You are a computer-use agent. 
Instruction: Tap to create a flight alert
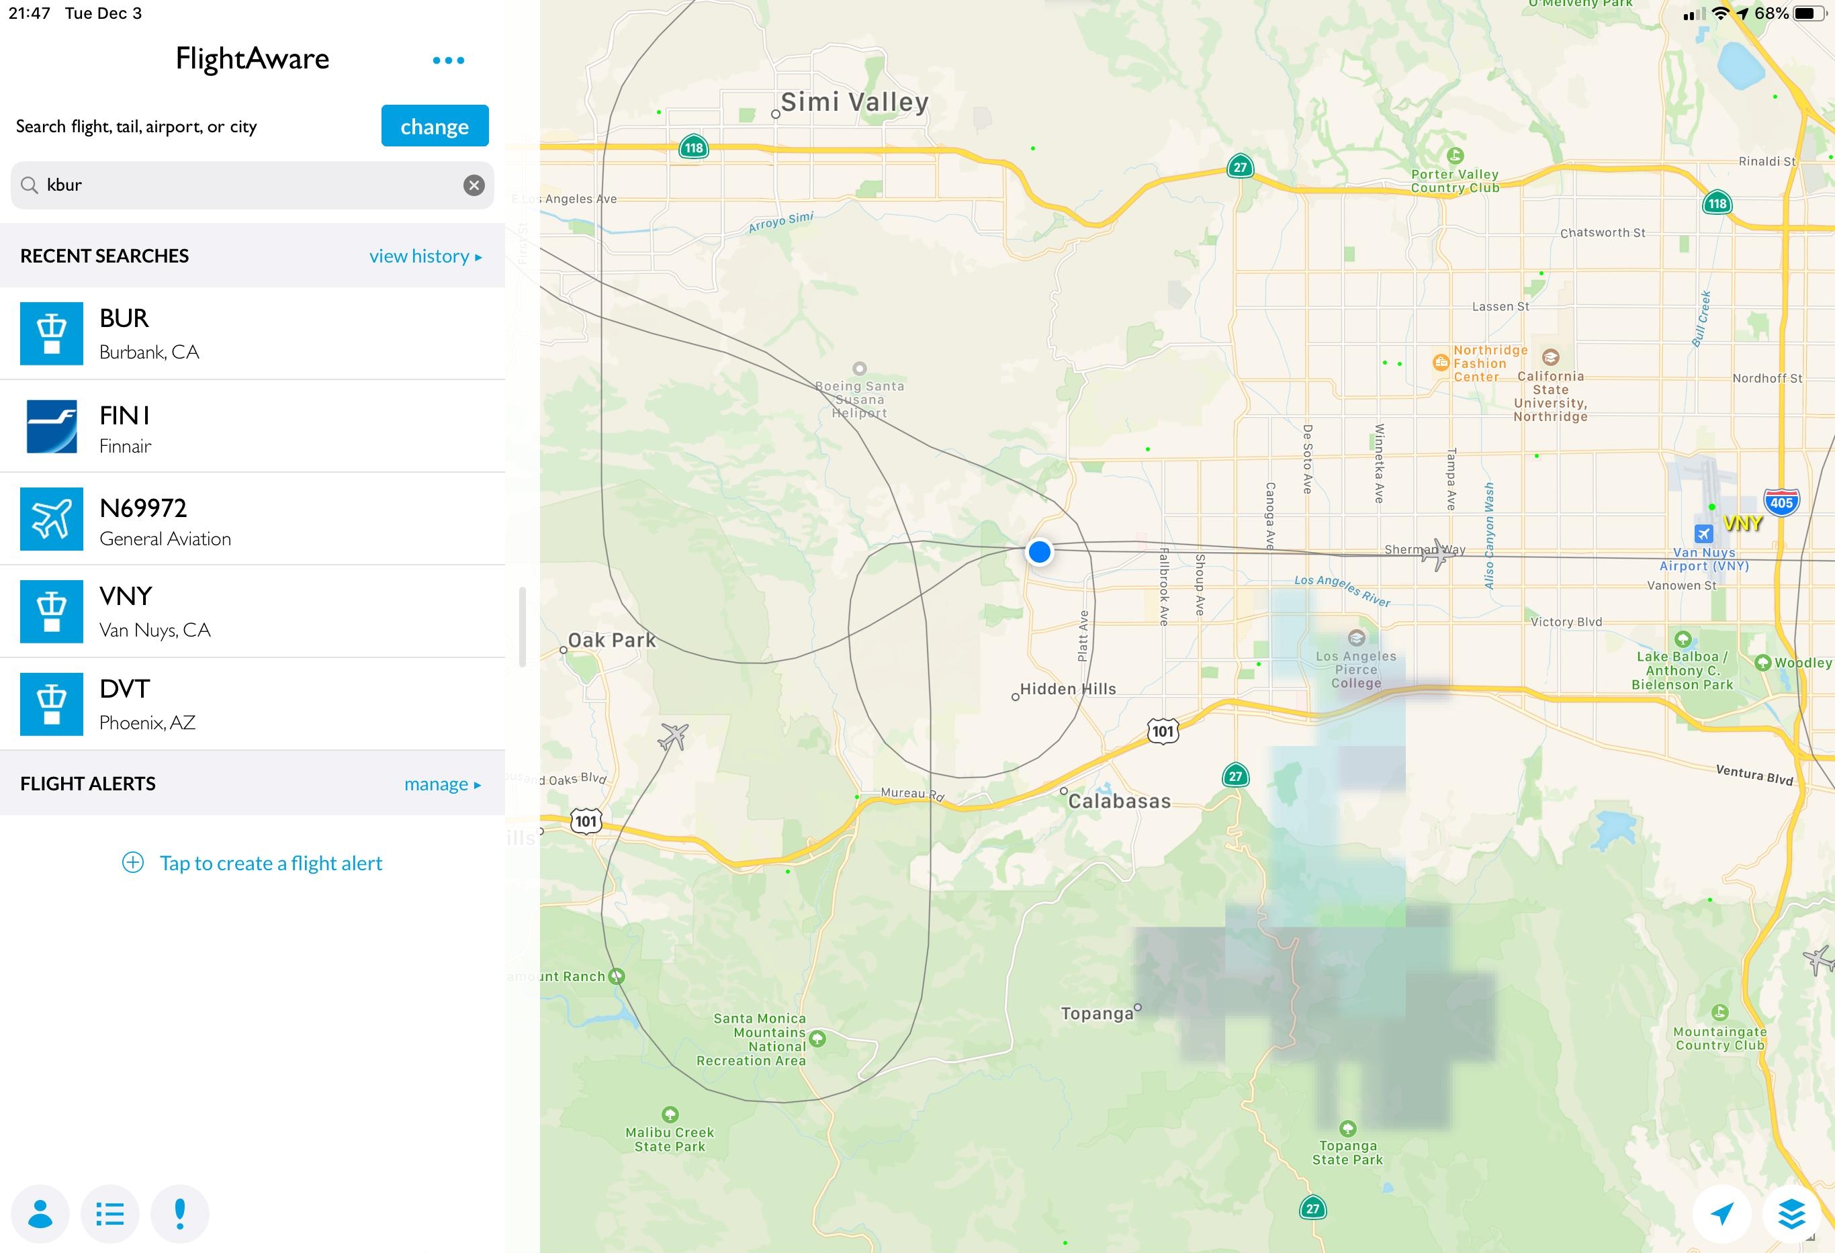click(253, 863)
